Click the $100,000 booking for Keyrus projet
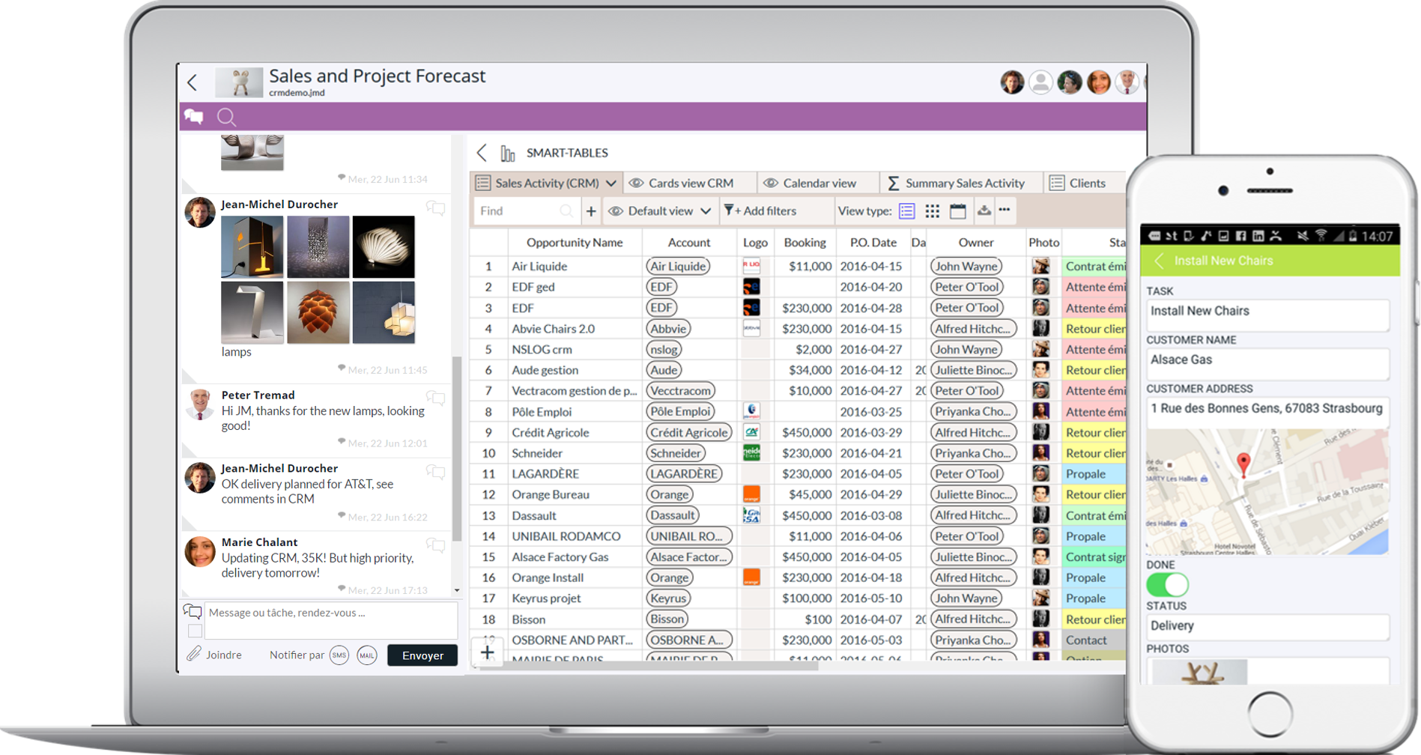The height and width of the screenshot is (755, 1421). [x=806, y=598]
